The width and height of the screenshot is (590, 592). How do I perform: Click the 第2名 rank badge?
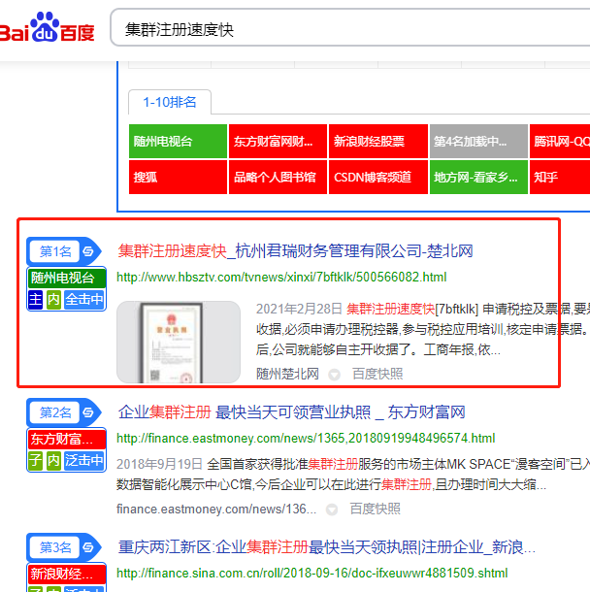(55, 412)
